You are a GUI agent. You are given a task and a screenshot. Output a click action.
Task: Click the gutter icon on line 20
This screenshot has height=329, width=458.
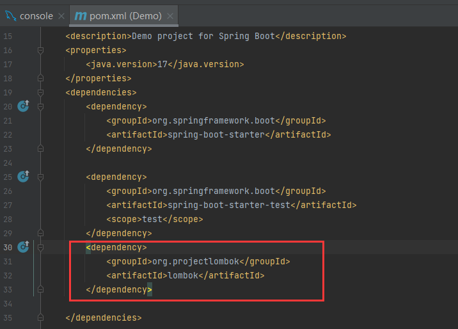[24, 106]
